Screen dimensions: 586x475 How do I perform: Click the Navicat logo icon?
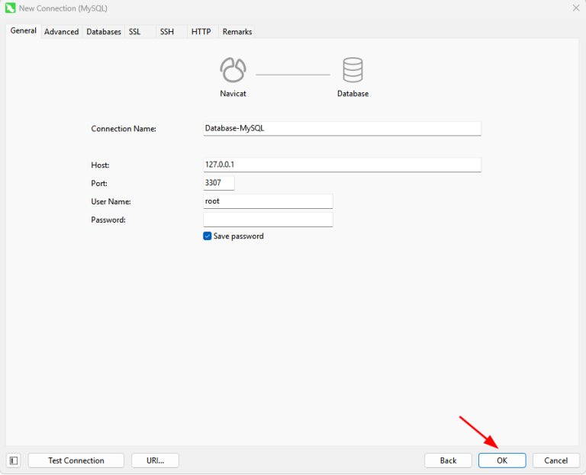click(233, 70)
